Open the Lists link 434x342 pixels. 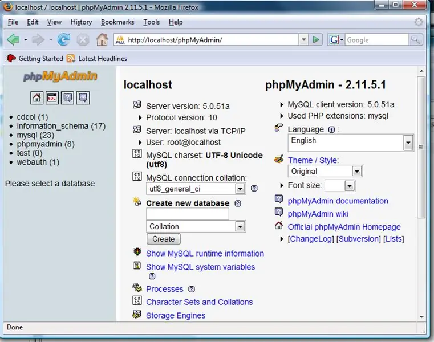tap(394, 239)
